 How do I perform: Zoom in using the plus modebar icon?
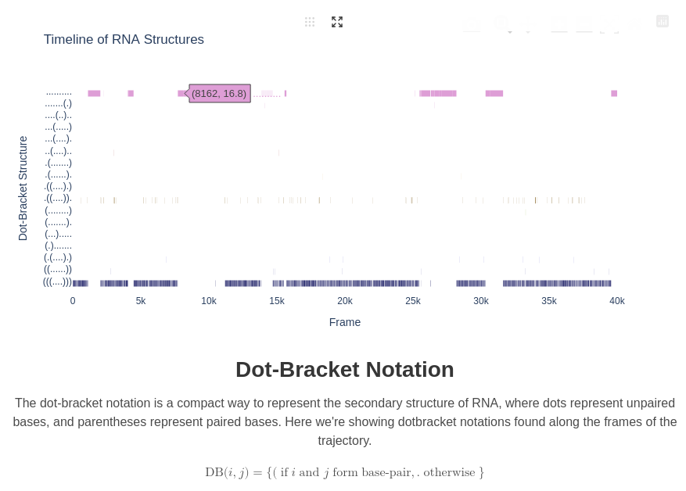[558, 22]
